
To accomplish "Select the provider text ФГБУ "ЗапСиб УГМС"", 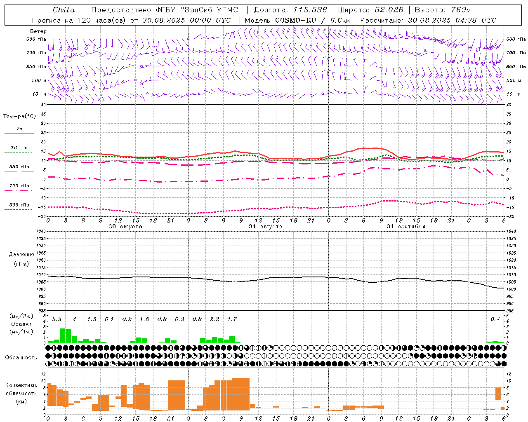I will pyautogui.click(x=199, y=10).
